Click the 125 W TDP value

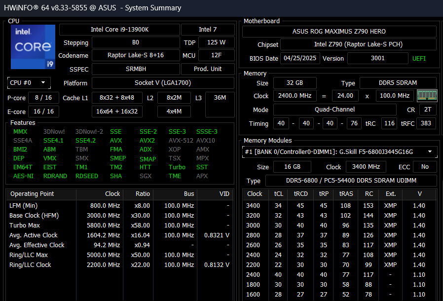coord(217,42)
